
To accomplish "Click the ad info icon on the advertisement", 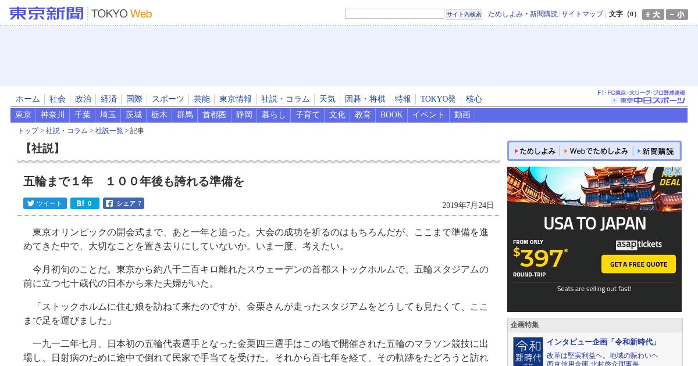I will pos(668,171).
